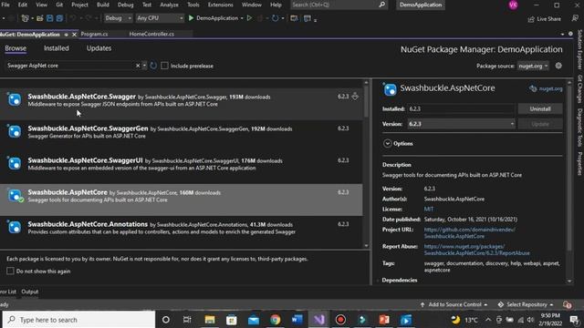The height and width of the screenshot is (328, 584).
Task: Toggle Include prerelease checkbox
Action: click(164, 66)
